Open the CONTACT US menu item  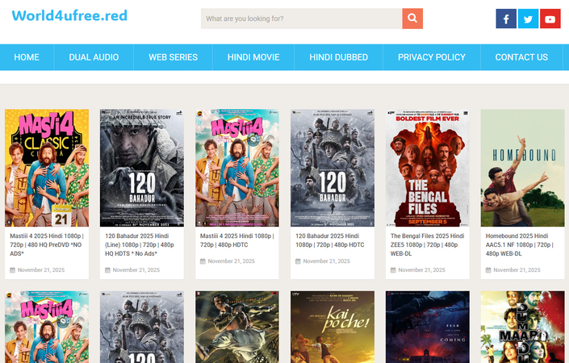(521, 57)
